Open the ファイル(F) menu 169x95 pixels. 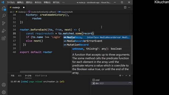tap(11, 2)
